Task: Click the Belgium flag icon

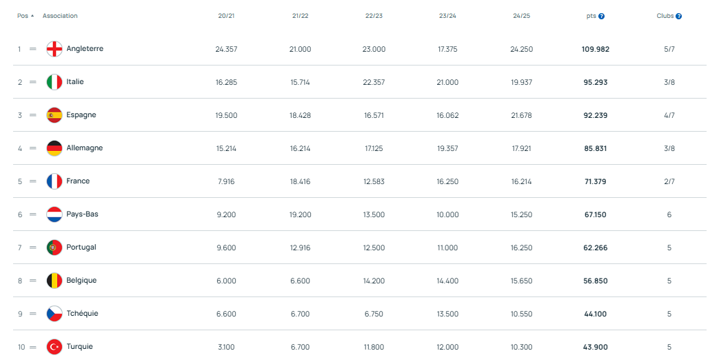Action: pos(54,281)
